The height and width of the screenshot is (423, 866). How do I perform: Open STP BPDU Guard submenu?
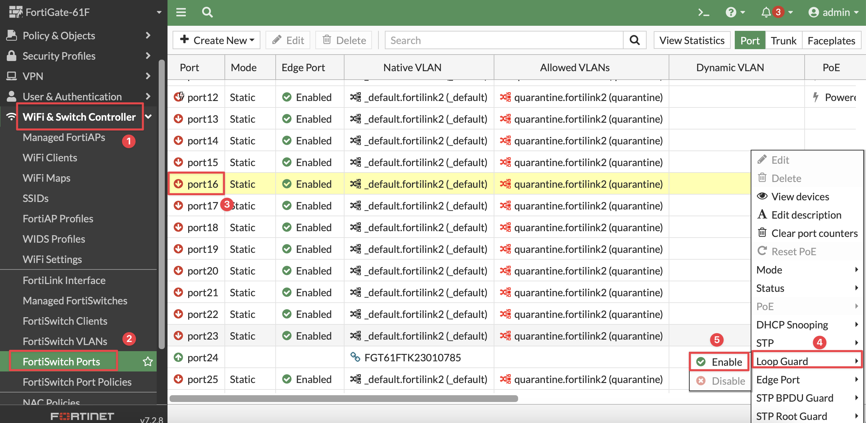click(x=807, y=398)
